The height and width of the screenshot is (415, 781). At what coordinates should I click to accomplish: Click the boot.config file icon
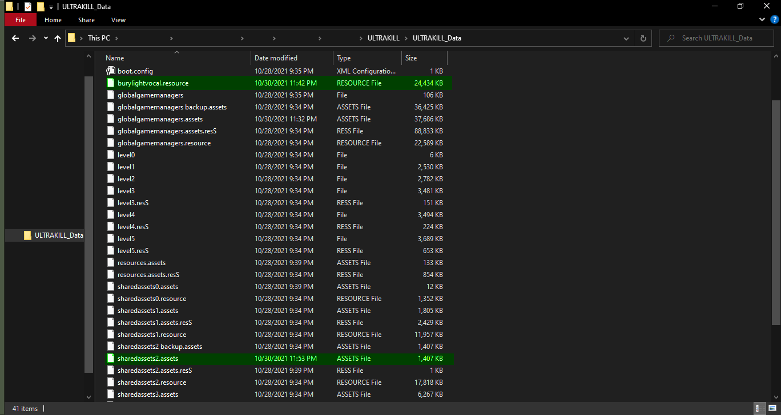(111, 71)
